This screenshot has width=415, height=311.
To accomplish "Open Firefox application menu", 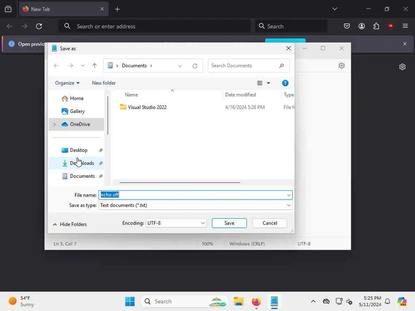I will click(x=405, y=26).
